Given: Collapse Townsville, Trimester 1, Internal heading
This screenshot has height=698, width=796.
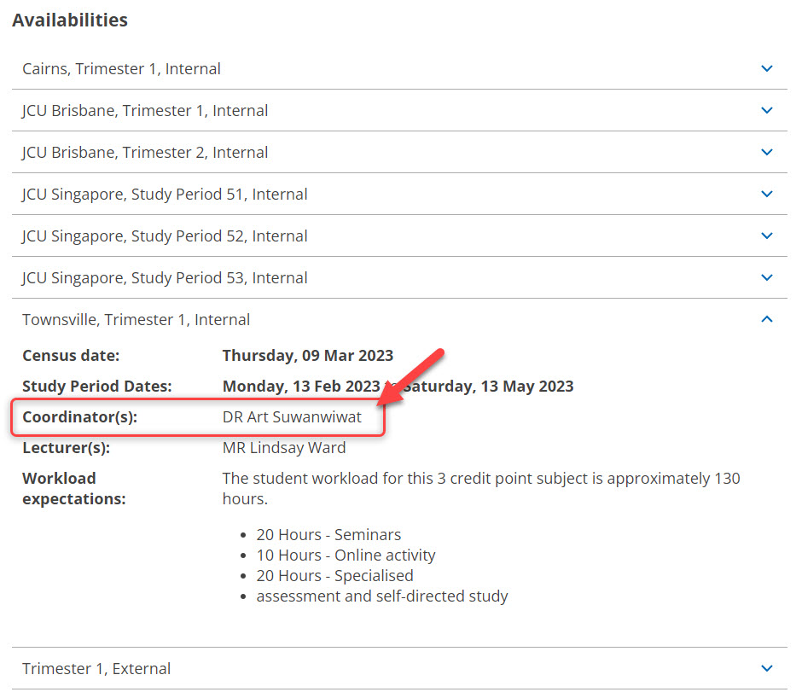Looking at the screenshot, I should (x=399, y=320).
